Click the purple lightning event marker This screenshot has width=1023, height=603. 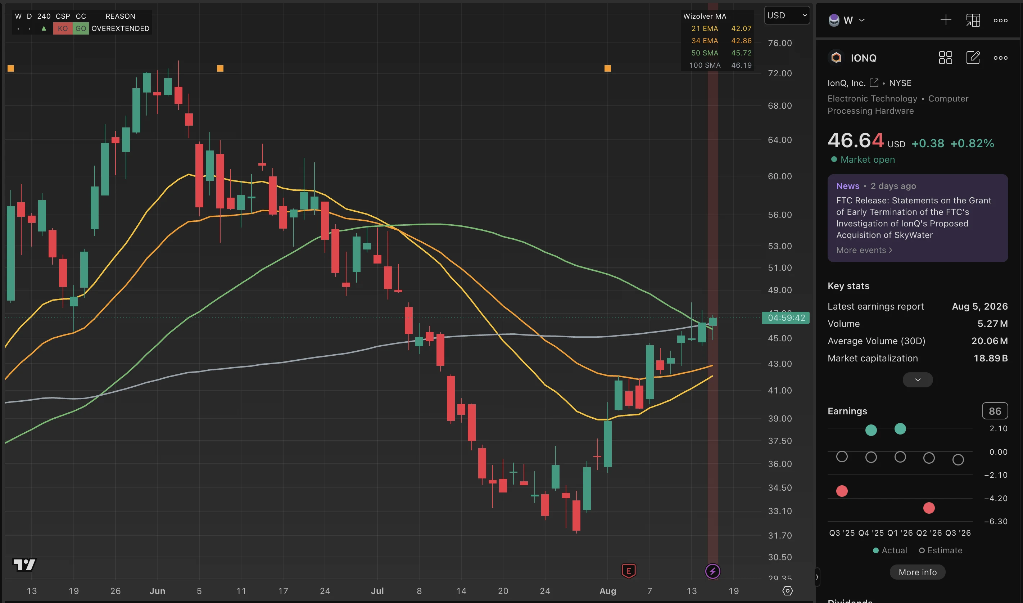click(713, 571)
